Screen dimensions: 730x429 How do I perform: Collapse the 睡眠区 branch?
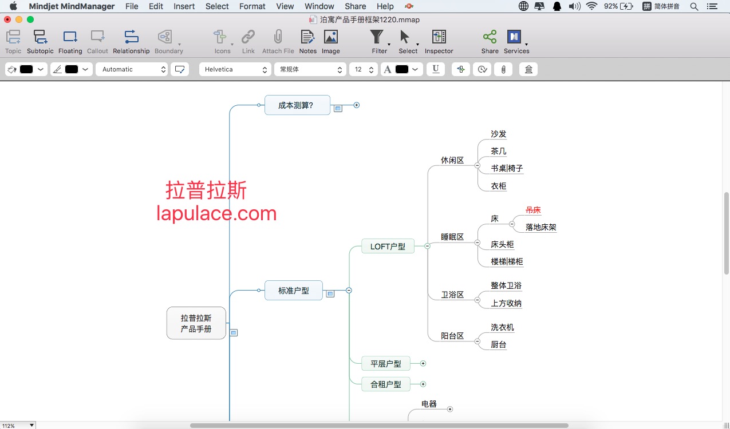[477, 242]
